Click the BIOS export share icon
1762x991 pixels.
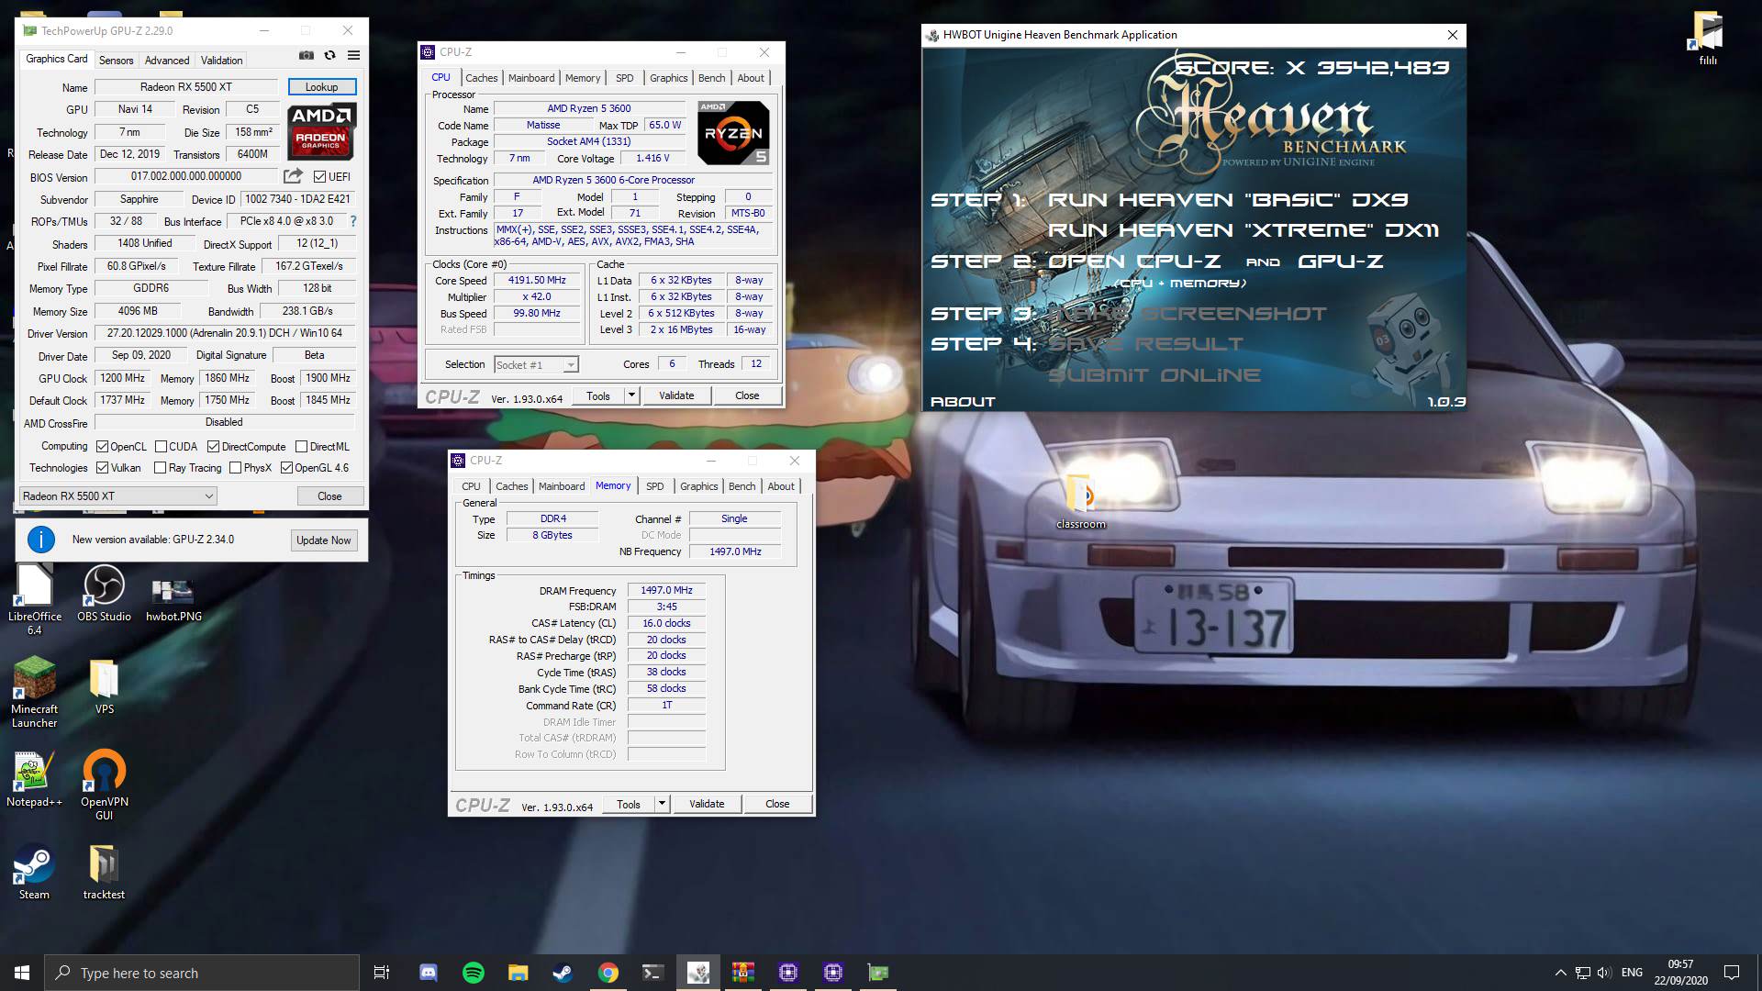pos(293,176)
